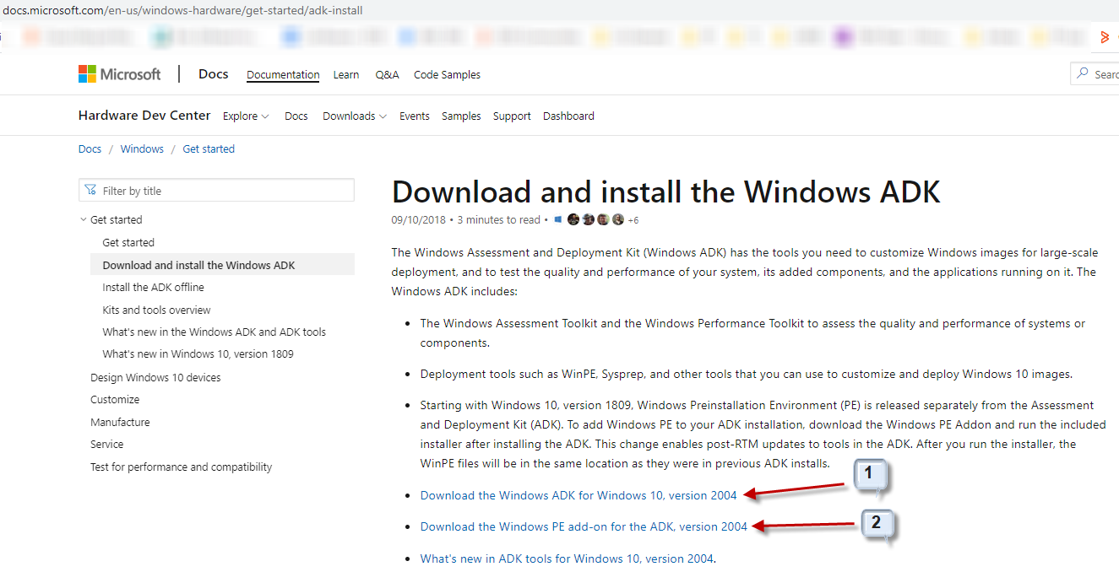
Task: Open the Search magnifier icon
Action: (1083, 73)
